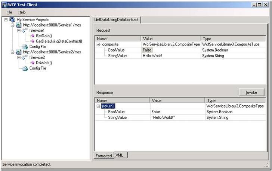
Task: Select the StringValue name cell in Response
Action: pyautogui.click(x=117, y=117)
